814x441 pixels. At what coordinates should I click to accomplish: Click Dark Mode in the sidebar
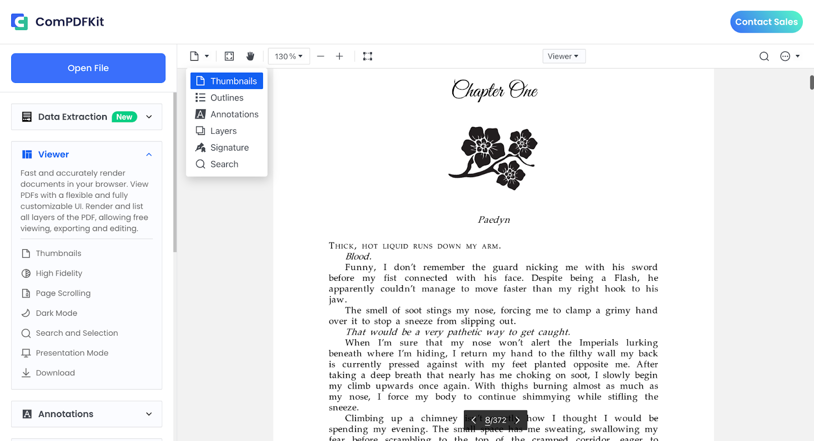click(x=56, y=313)
